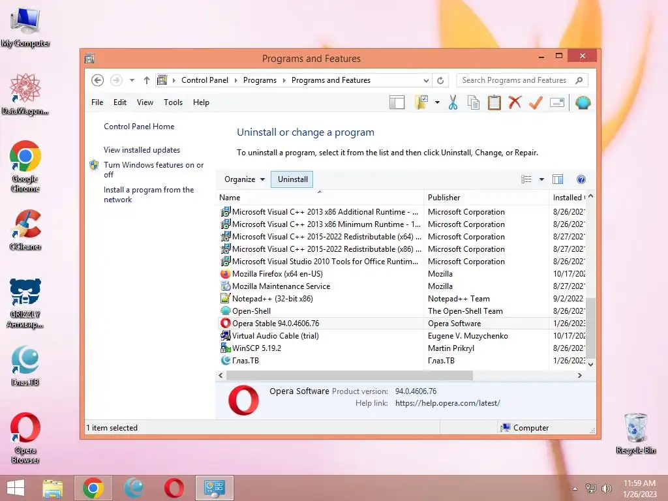Sort by the Name column header
Viewport: 668px width, 501px height.
[320, 198]
